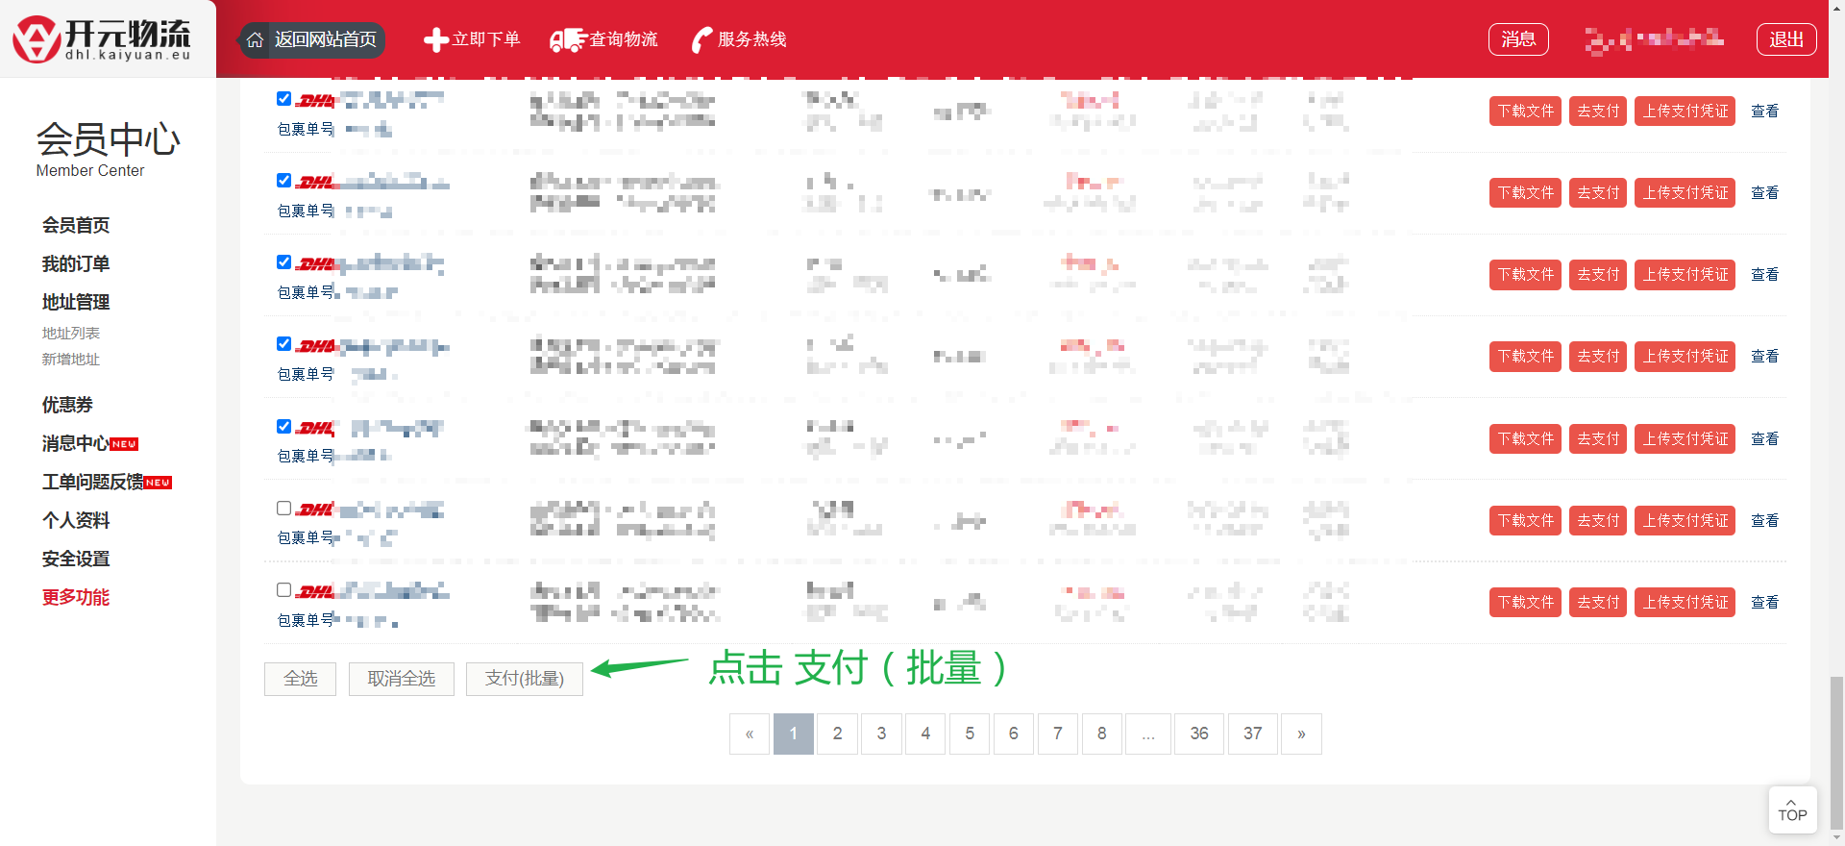Screen dimensions: 1845x846
Task: Click the pagination ellipsis button
Action: coord(1148,734)
